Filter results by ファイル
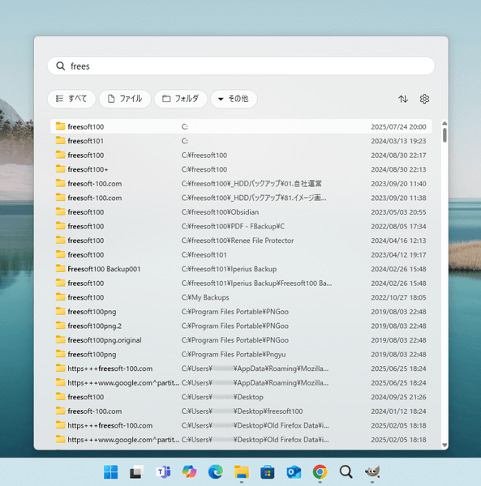This screenshot has height=486, width=481. pos(125,99)
